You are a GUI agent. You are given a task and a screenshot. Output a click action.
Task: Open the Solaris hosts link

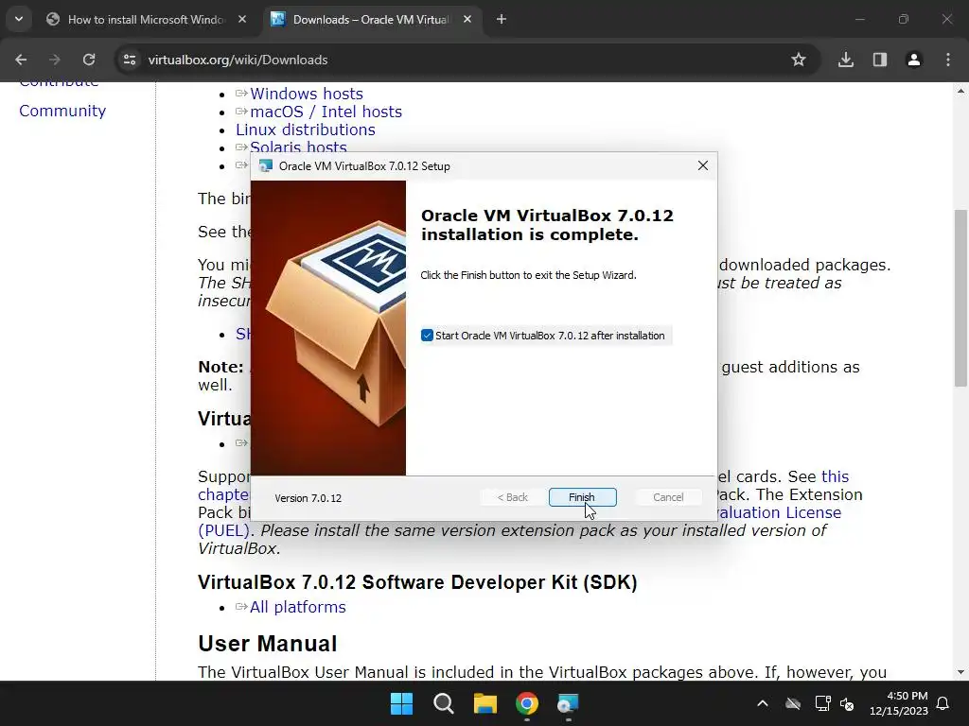(x=298, y=147)
